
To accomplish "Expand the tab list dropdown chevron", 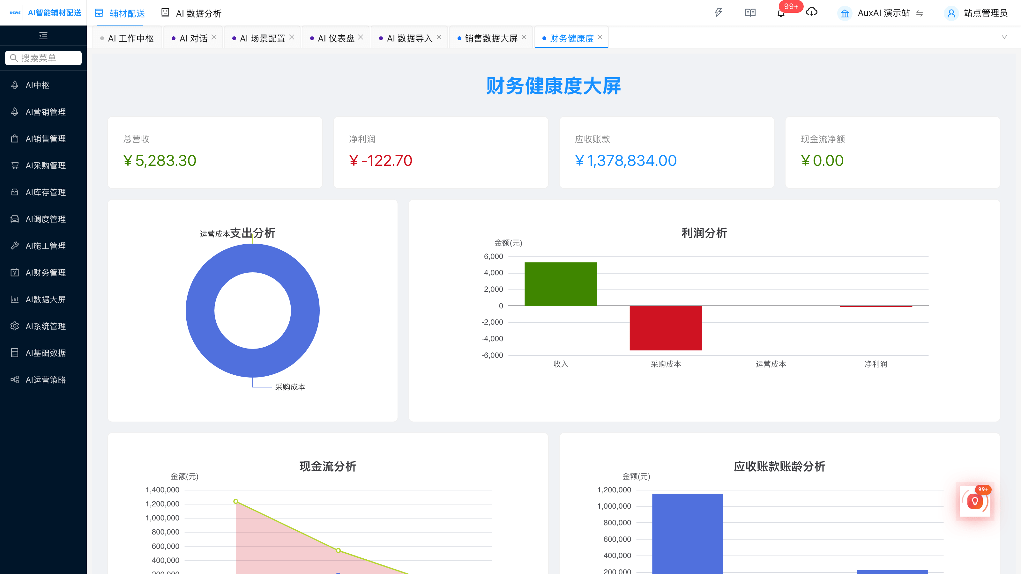I will pyautogui.click(x=1004, y=37).
